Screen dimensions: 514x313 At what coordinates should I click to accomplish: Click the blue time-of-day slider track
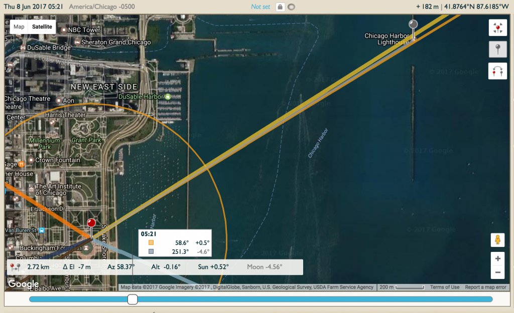(261, 299)
